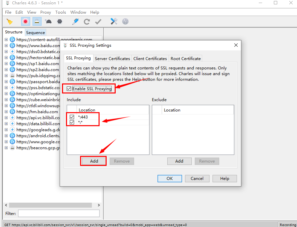297x227 pixels.
Task: Toggle throttling with the turtle icon
Action: click(x=49, y=21)
